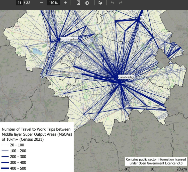Click the 300 - 400 legend line
This screenshot has height=172, width=188.
tap(5, 162)
